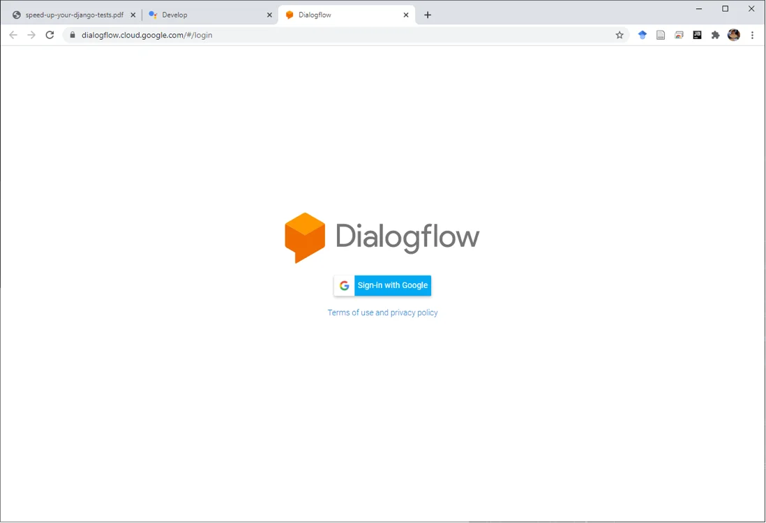Open the Extensions puzzle menu
Image resolution: width=766 pixels, height=523 pixels.
(715, 35)
